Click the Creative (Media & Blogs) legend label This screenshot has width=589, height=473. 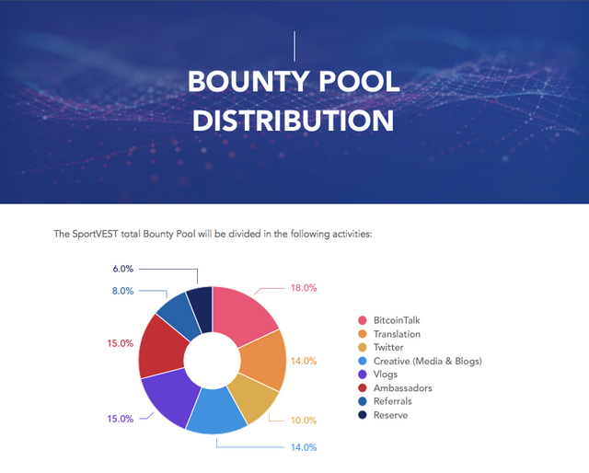[x=427, y=361]
